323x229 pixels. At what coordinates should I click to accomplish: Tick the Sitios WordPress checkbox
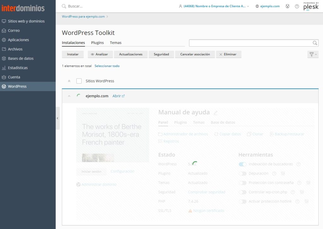79,81
